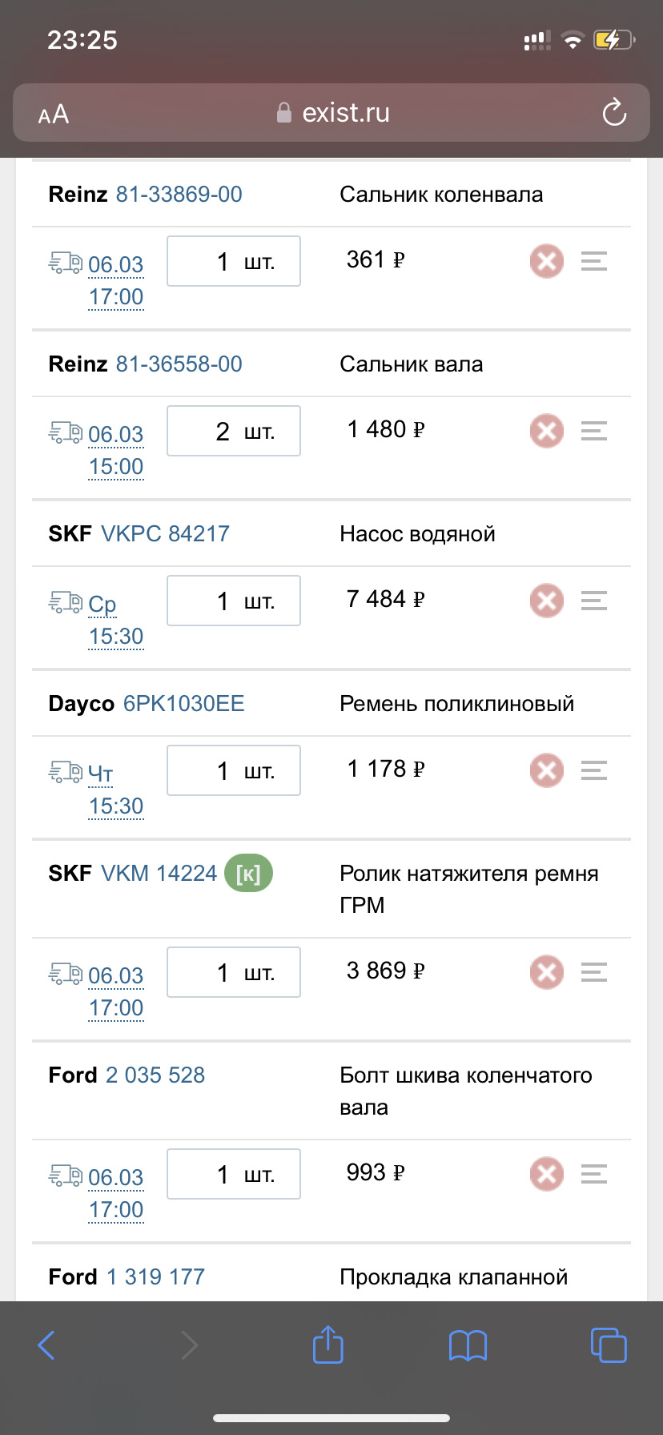
Task: Remove the Ford 2 035 528 bolt item
Action: pos(547,1174)
